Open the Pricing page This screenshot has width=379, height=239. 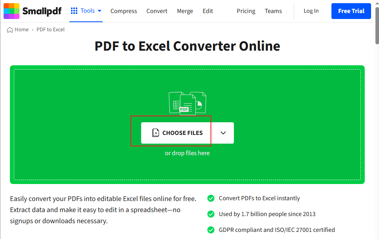[246, 11]
